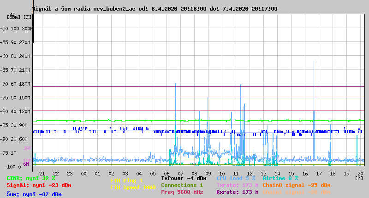Click the '03' hour label on the x-axis
369x198 pixels.
pos(125,174)
